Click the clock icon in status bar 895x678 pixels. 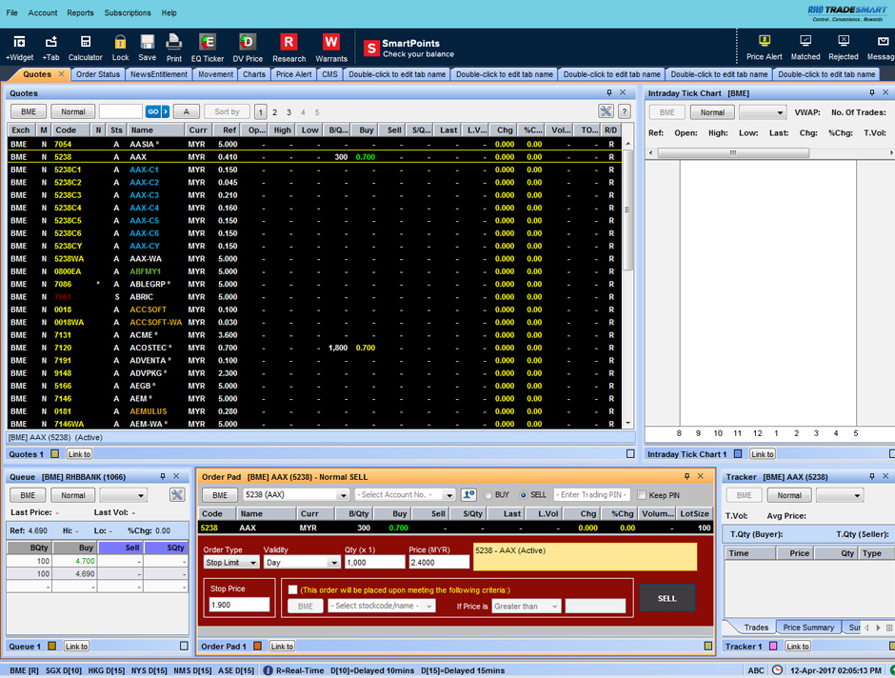tap(778, 670)
